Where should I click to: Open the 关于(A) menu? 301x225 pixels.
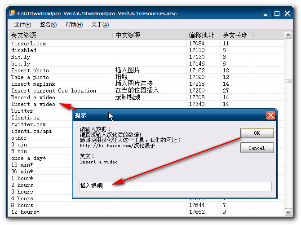point(100,25)
